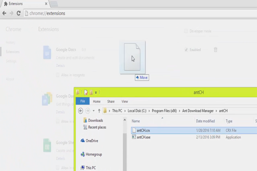
Task: Open Quick Access Toolbar customize dropdown
Action: tap(96, 93)
